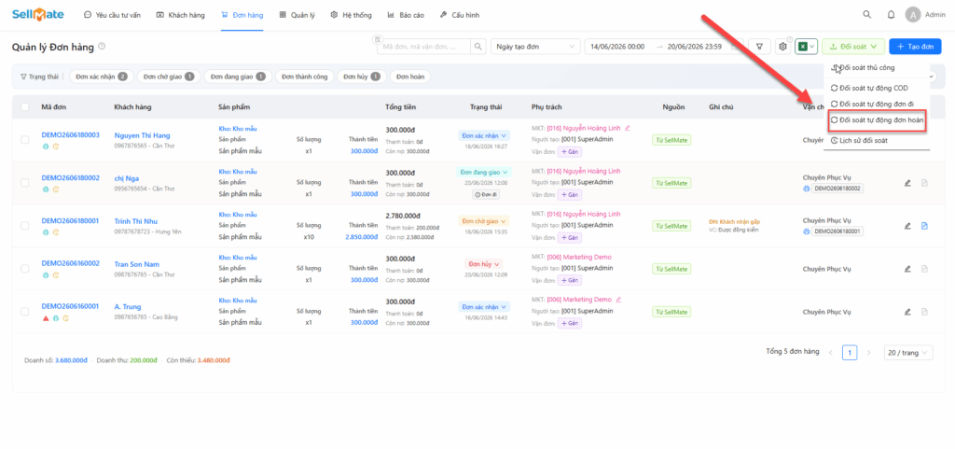Viewport: 955px width, 449px height.
Task: Open customer link Nguyen Thi Hang
Action: coord(142,135)
